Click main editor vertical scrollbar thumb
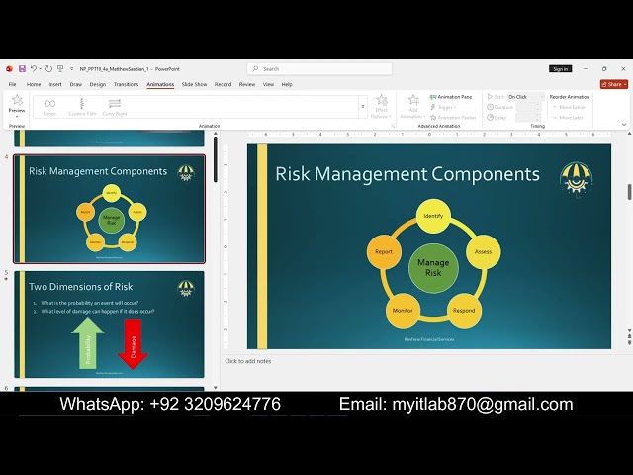Screen dimensions: 633x475 [x=629, y=192]
